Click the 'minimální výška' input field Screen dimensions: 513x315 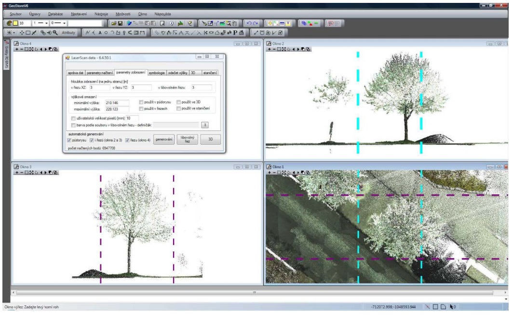pyautogui.click(x=117, y=103)
